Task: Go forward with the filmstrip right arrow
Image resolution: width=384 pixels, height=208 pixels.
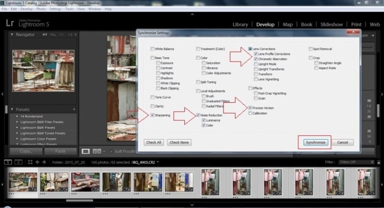Action: coord(44,162)
